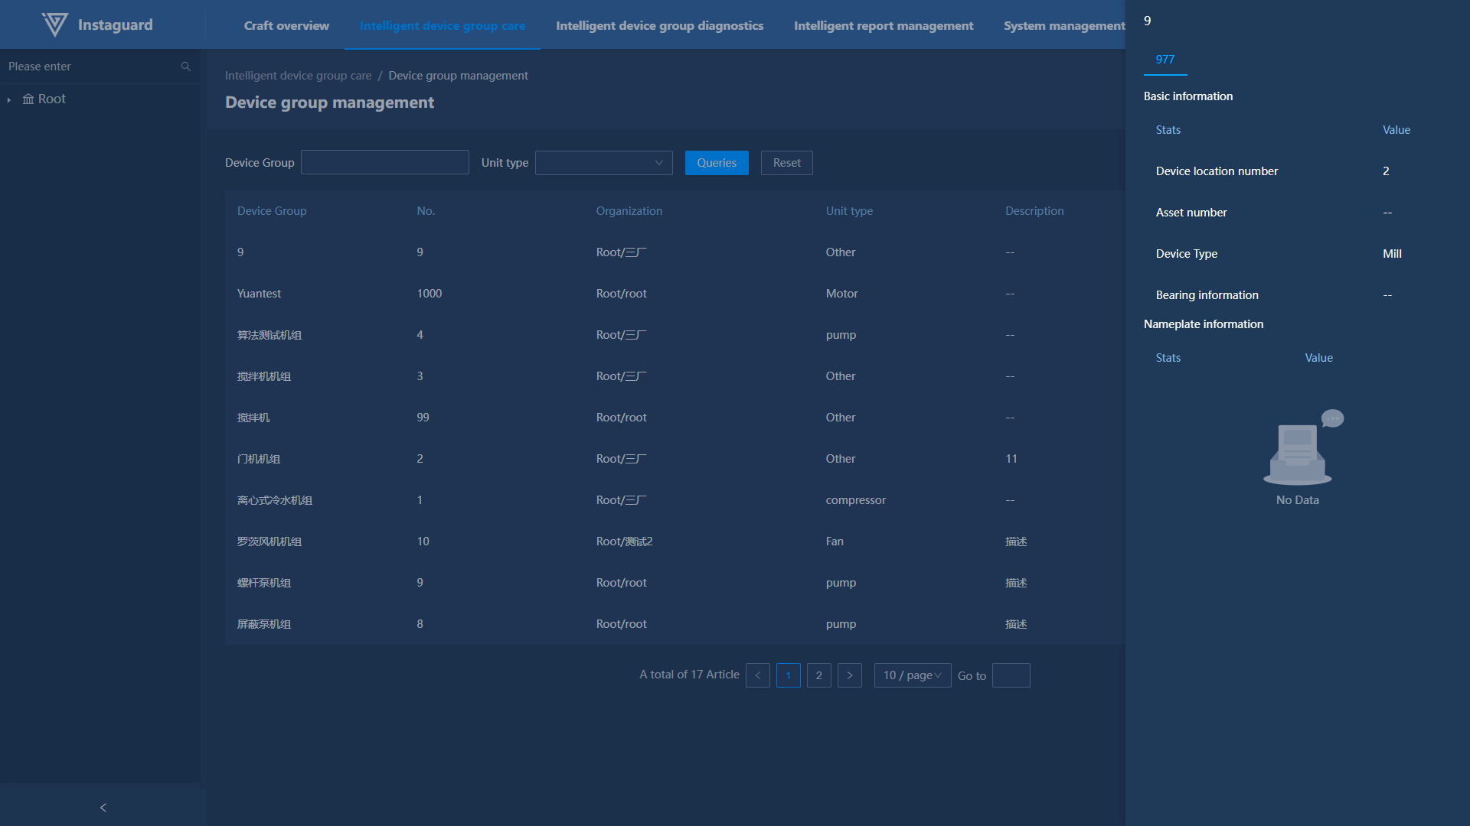Click the Instaguard logo icon
The height and width of the screenshot is (826, 1470).
point(54,24)
